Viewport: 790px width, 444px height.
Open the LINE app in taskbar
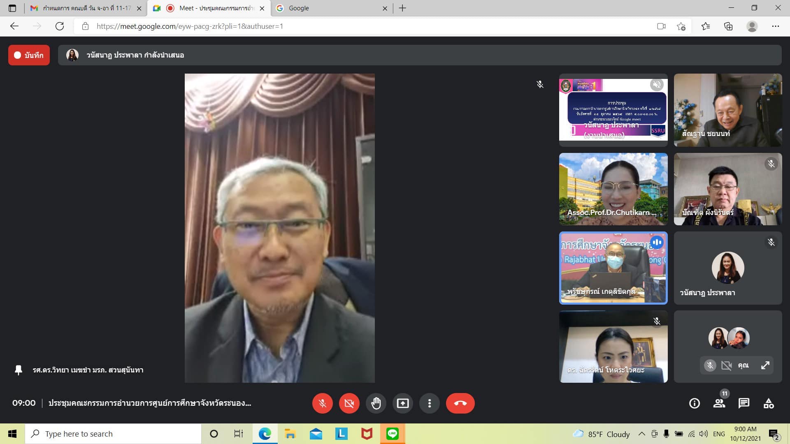point(392,434)
